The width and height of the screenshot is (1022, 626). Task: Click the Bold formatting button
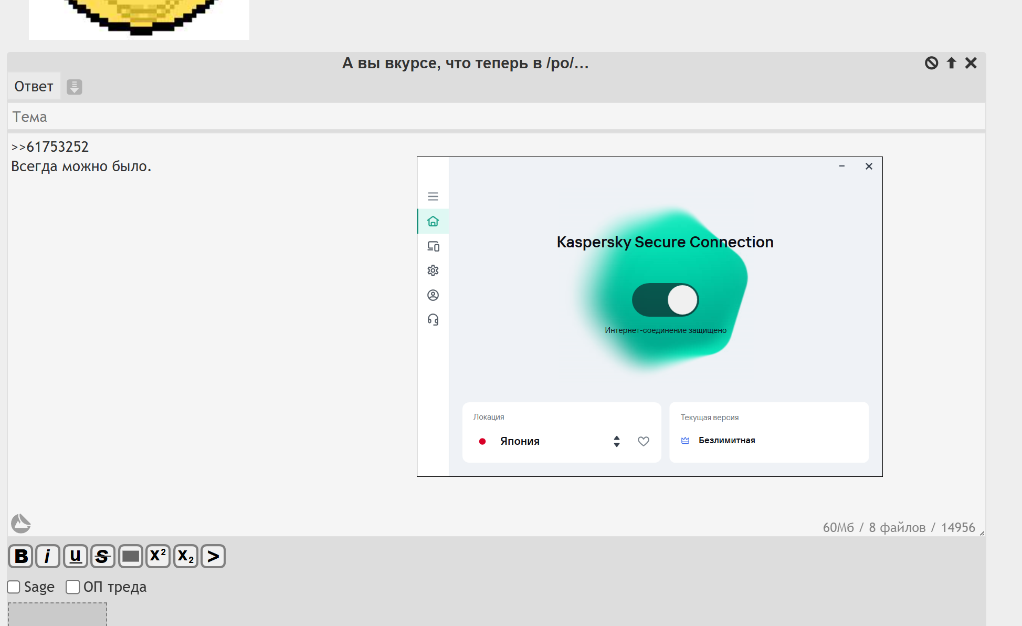21,556
